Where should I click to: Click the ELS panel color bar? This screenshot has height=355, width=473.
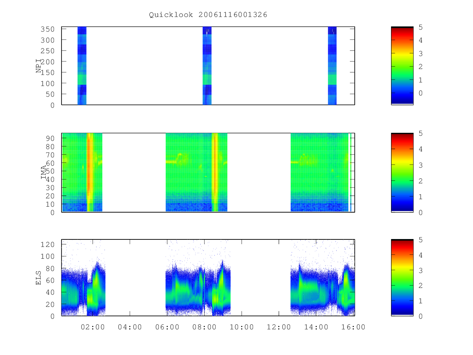click(x=402, y=277)
